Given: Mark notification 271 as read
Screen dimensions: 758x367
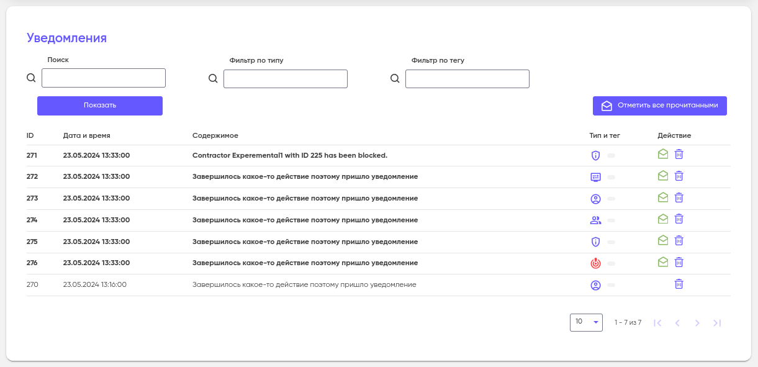Looking at the screenshot, I should 663,154.
